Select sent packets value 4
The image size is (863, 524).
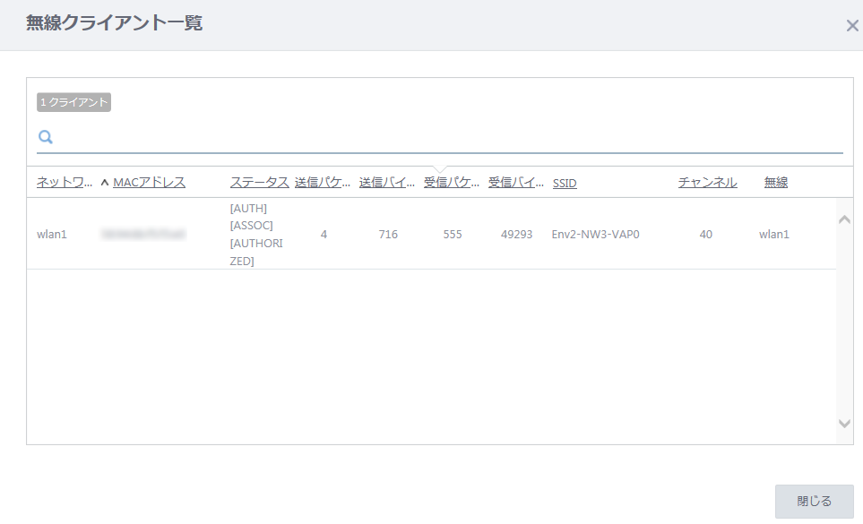coord(324,235)
